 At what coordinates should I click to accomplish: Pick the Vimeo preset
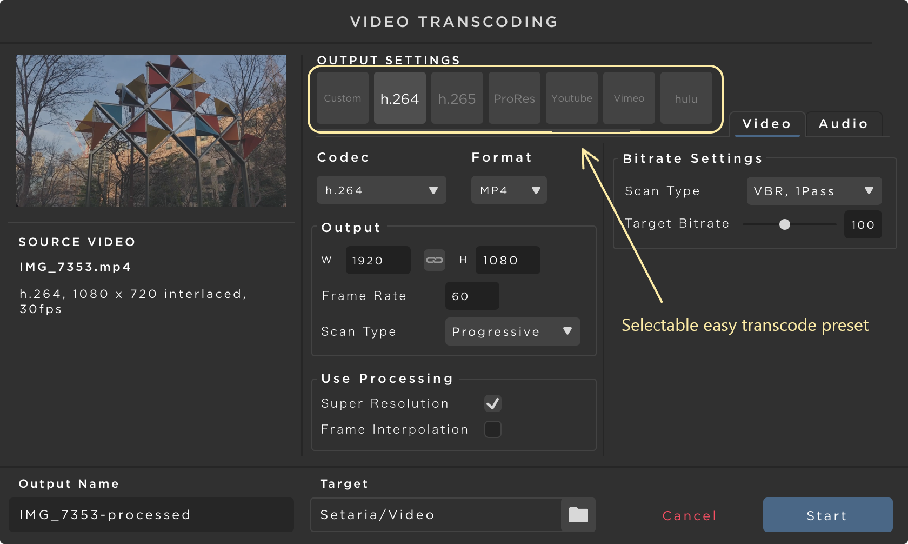pyautogui.click(x=629, y=98)
